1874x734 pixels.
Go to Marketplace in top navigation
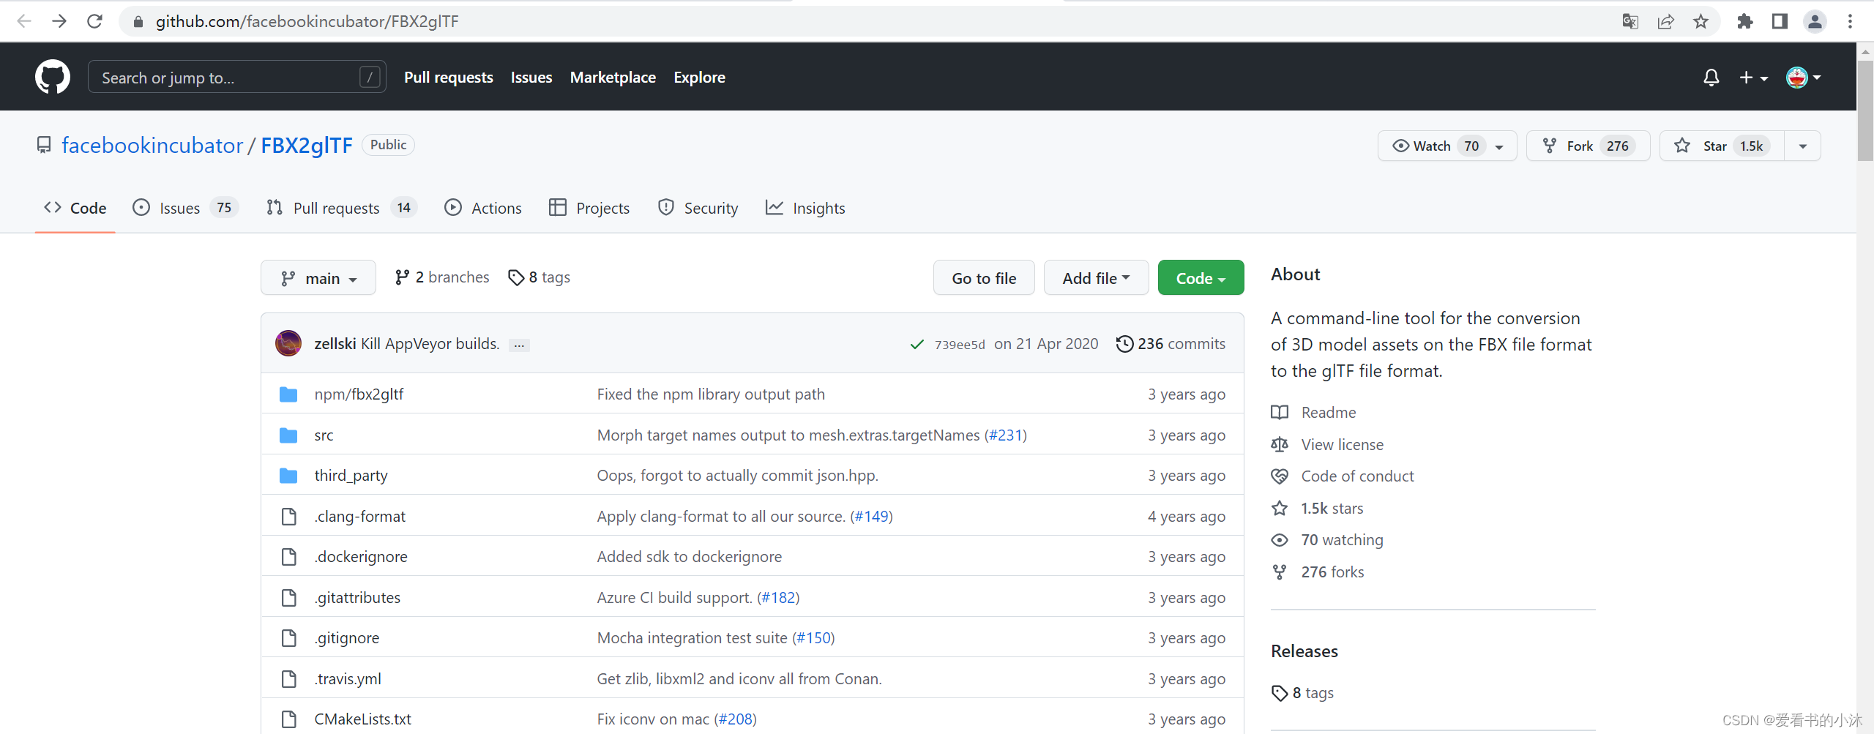coord(613,77)
